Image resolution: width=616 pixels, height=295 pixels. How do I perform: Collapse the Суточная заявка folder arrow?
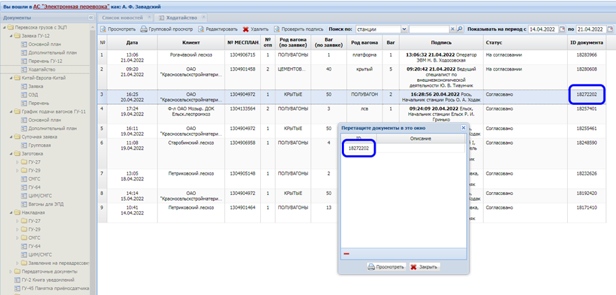tap(10, 137)
